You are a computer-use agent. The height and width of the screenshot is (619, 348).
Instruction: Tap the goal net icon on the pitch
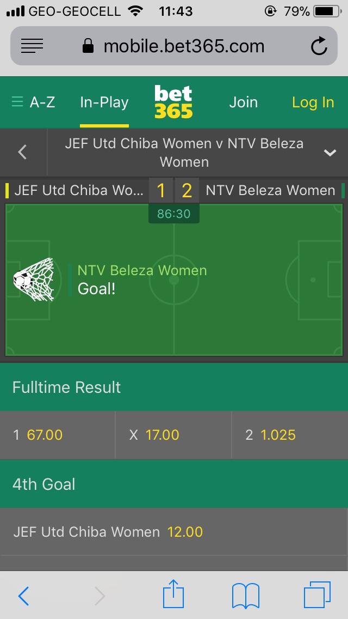(34, 280)
